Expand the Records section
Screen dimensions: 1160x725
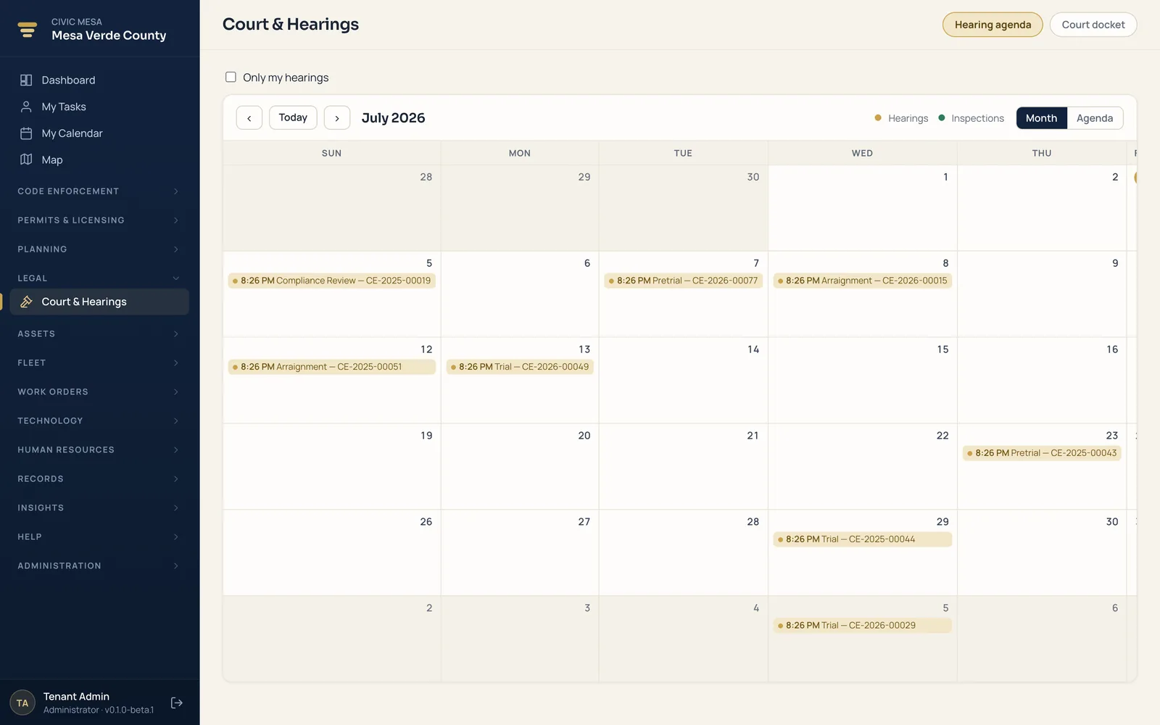(99, 478)
